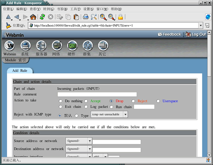Click the Copy icon in toolbar
Screen dimensions: 213x165
point(68,17)
